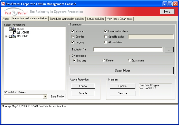
Task: Click the HOME workgroup network icon
Action: [x=14, y=29]
